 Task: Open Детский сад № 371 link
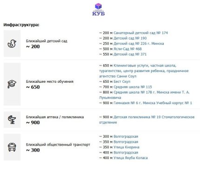(x=130, y=54)
